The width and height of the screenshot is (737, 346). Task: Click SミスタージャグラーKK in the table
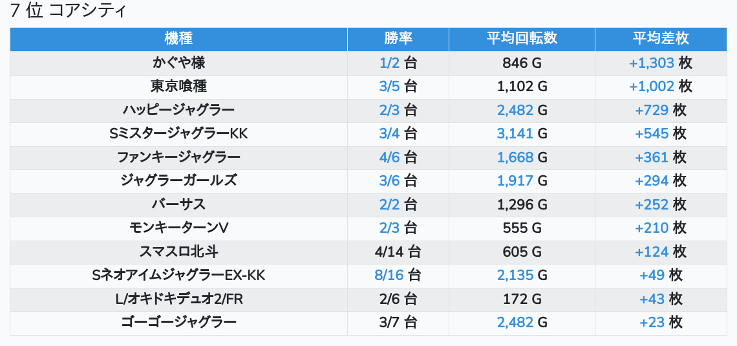click(x=178, y=134)
